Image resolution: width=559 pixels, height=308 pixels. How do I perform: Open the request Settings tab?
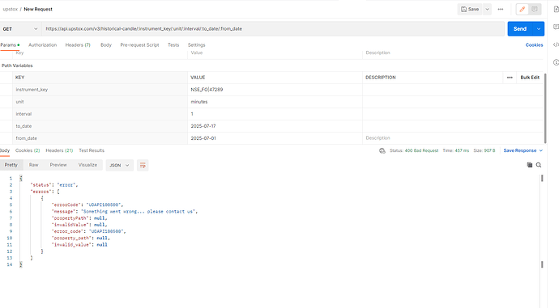coord(196,44)
